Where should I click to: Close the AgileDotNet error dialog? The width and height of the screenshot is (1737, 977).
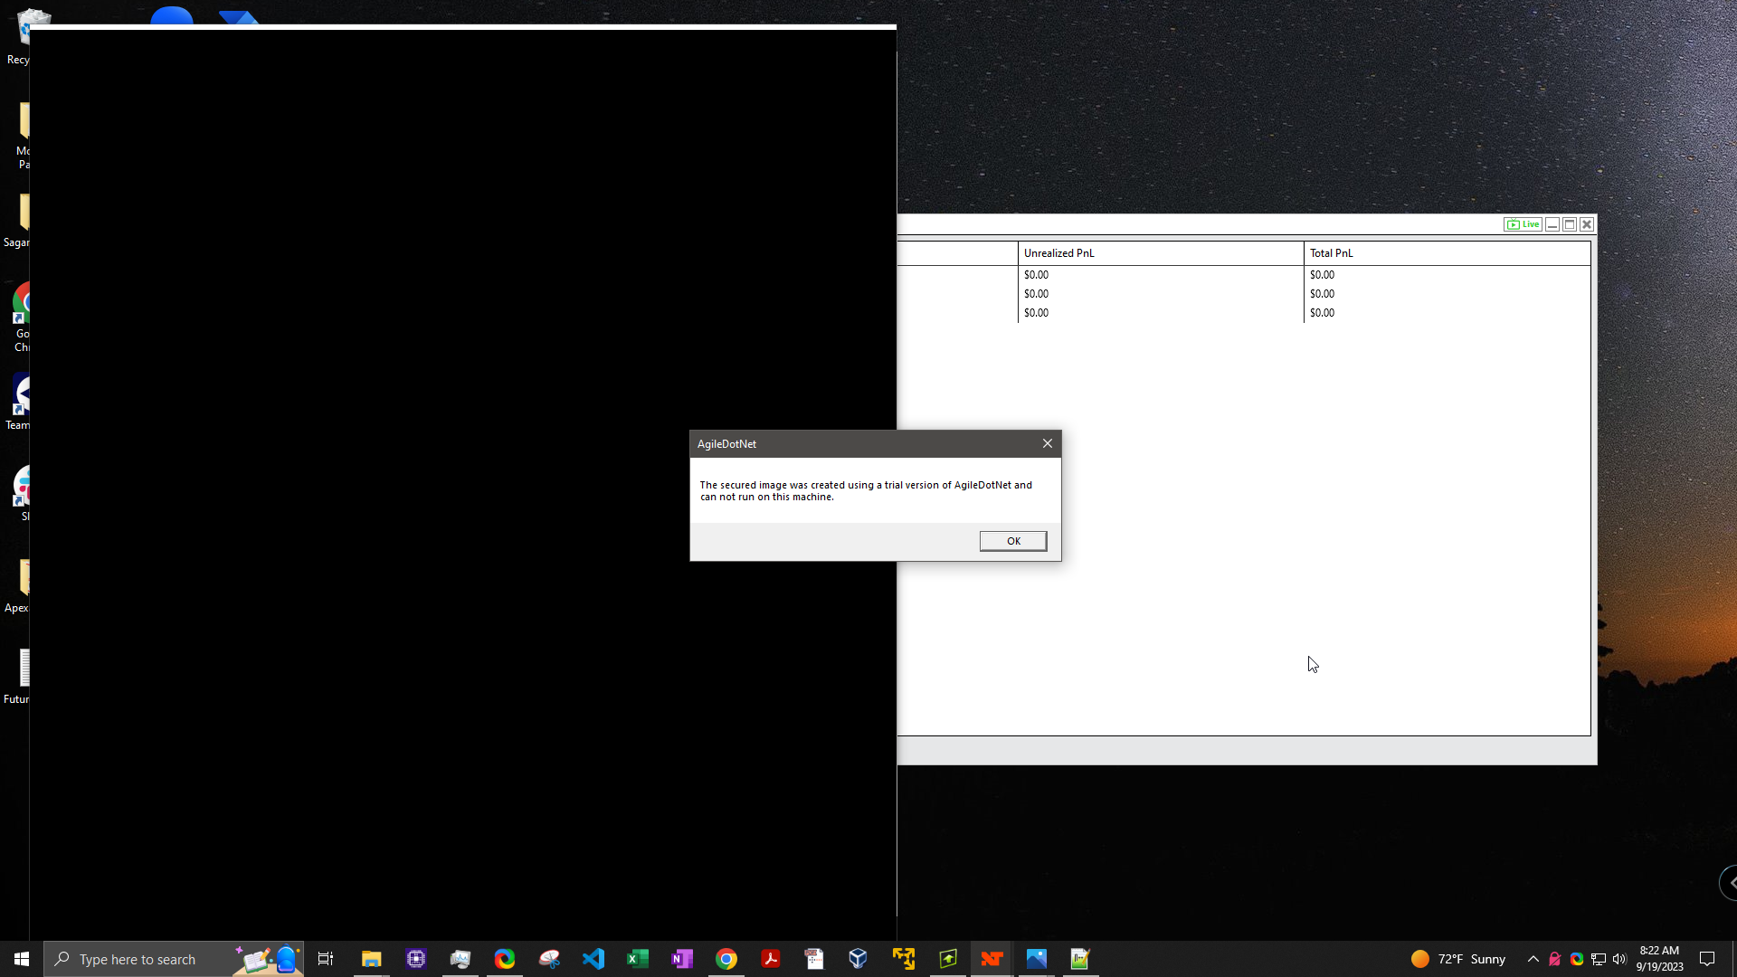point(1047,443)
